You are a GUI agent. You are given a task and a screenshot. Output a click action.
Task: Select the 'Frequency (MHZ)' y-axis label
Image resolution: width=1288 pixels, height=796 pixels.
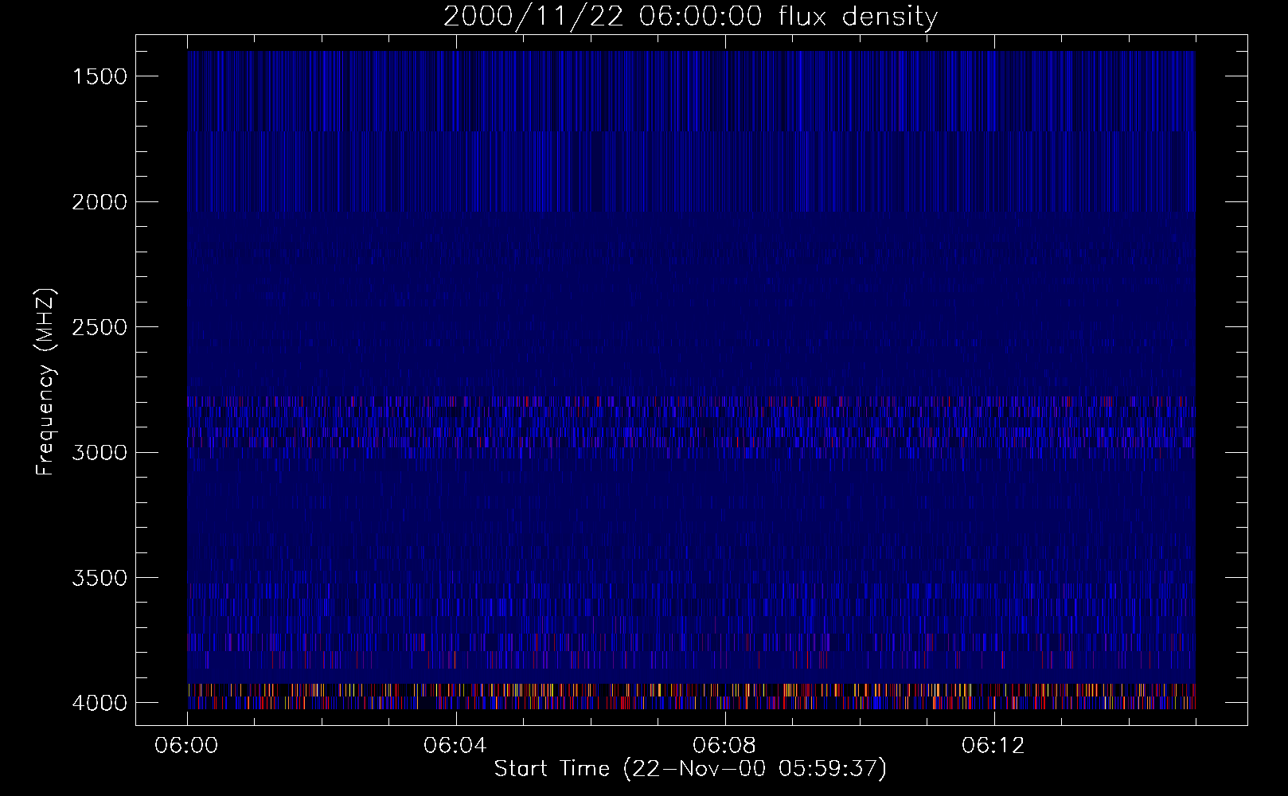click(45, 382)
